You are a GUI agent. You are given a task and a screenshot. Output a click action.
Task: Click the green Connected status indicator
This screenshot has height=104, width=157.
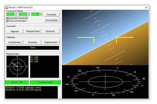[45, 82]
